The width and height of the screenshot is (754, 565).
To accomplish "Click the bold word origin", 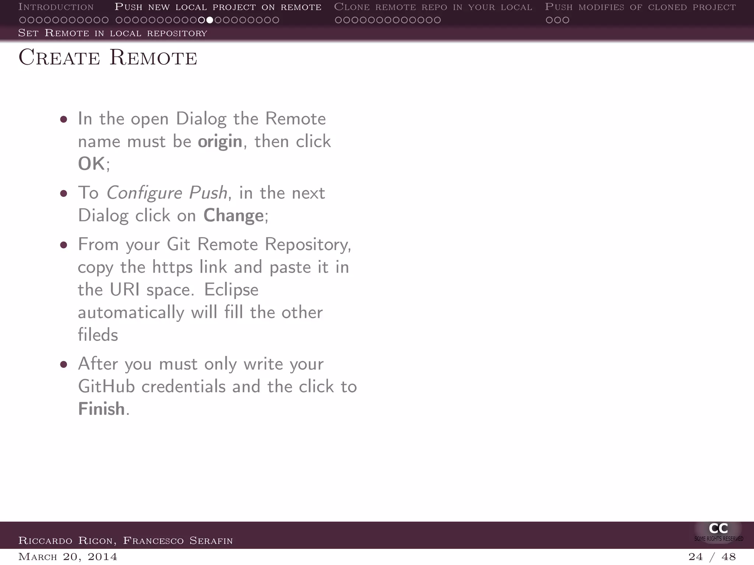I will pos(220,142).
